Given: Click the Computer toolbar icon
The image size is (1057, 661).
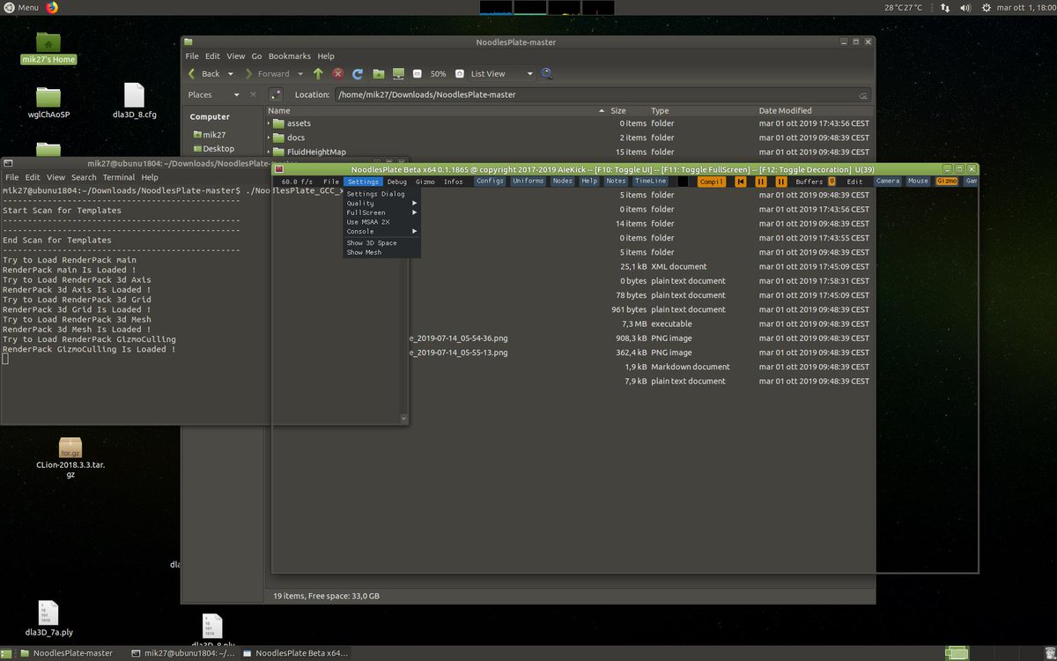Looking at the screenshot, I should [398, 74].
